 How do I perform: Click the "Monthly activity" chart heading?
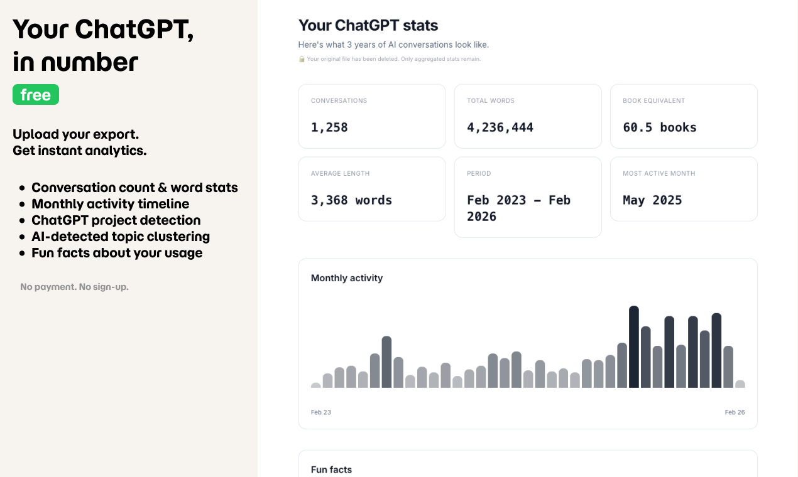347,278
